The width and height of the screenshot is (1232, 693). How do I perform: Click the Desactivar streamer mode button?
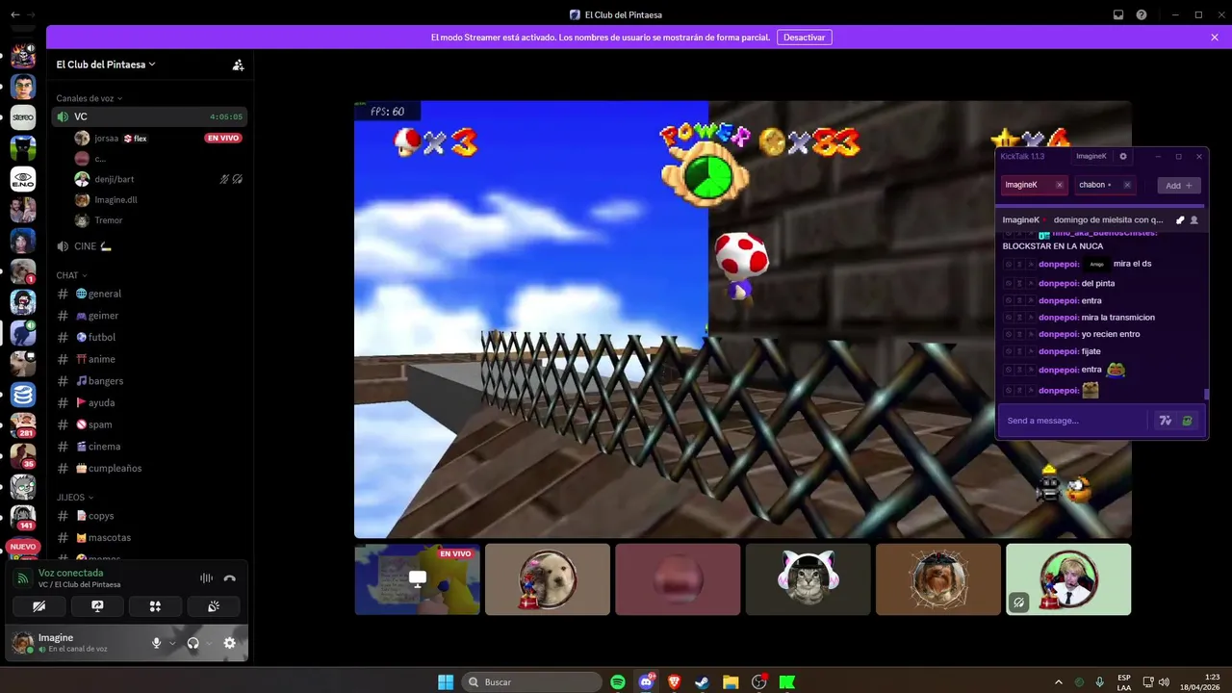805,37
